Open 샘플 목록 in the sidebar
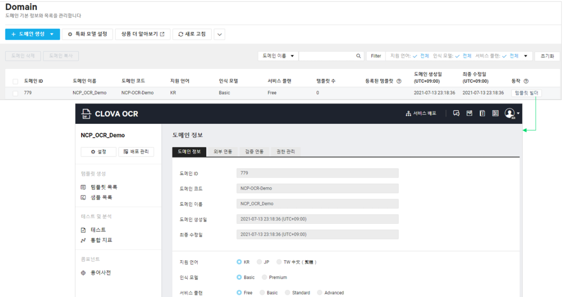The width and height of the screenshot is (563, 297). tap(96, 198)
